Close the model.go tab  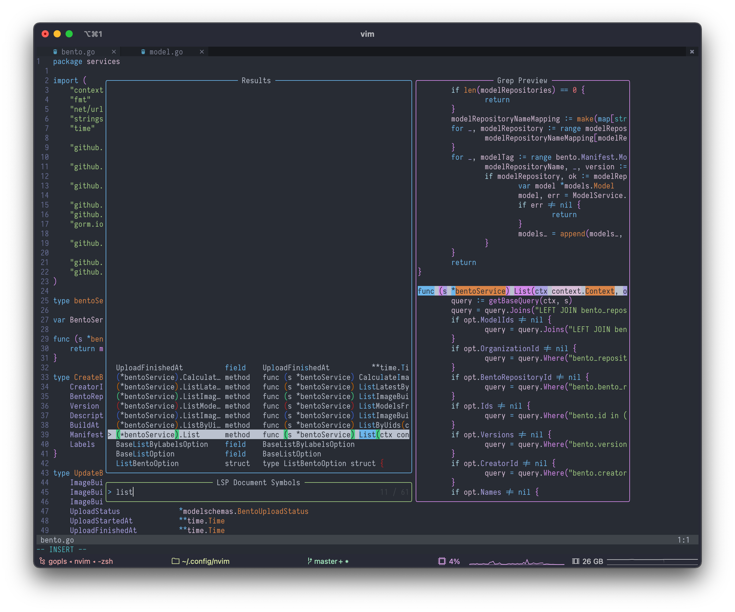(202, 52)
